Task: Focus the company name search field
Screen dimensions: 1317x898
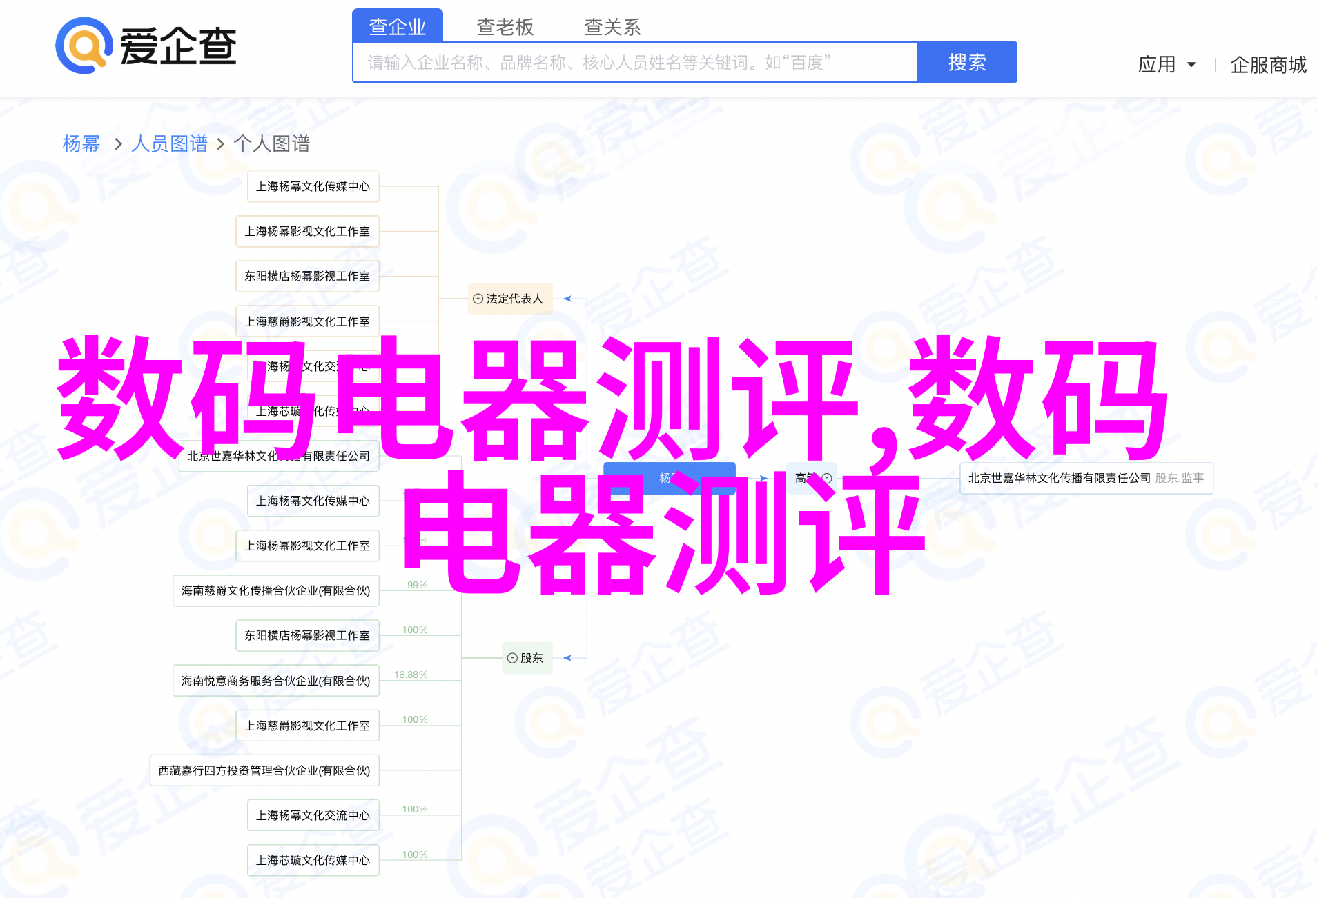Action: [635, 62]
